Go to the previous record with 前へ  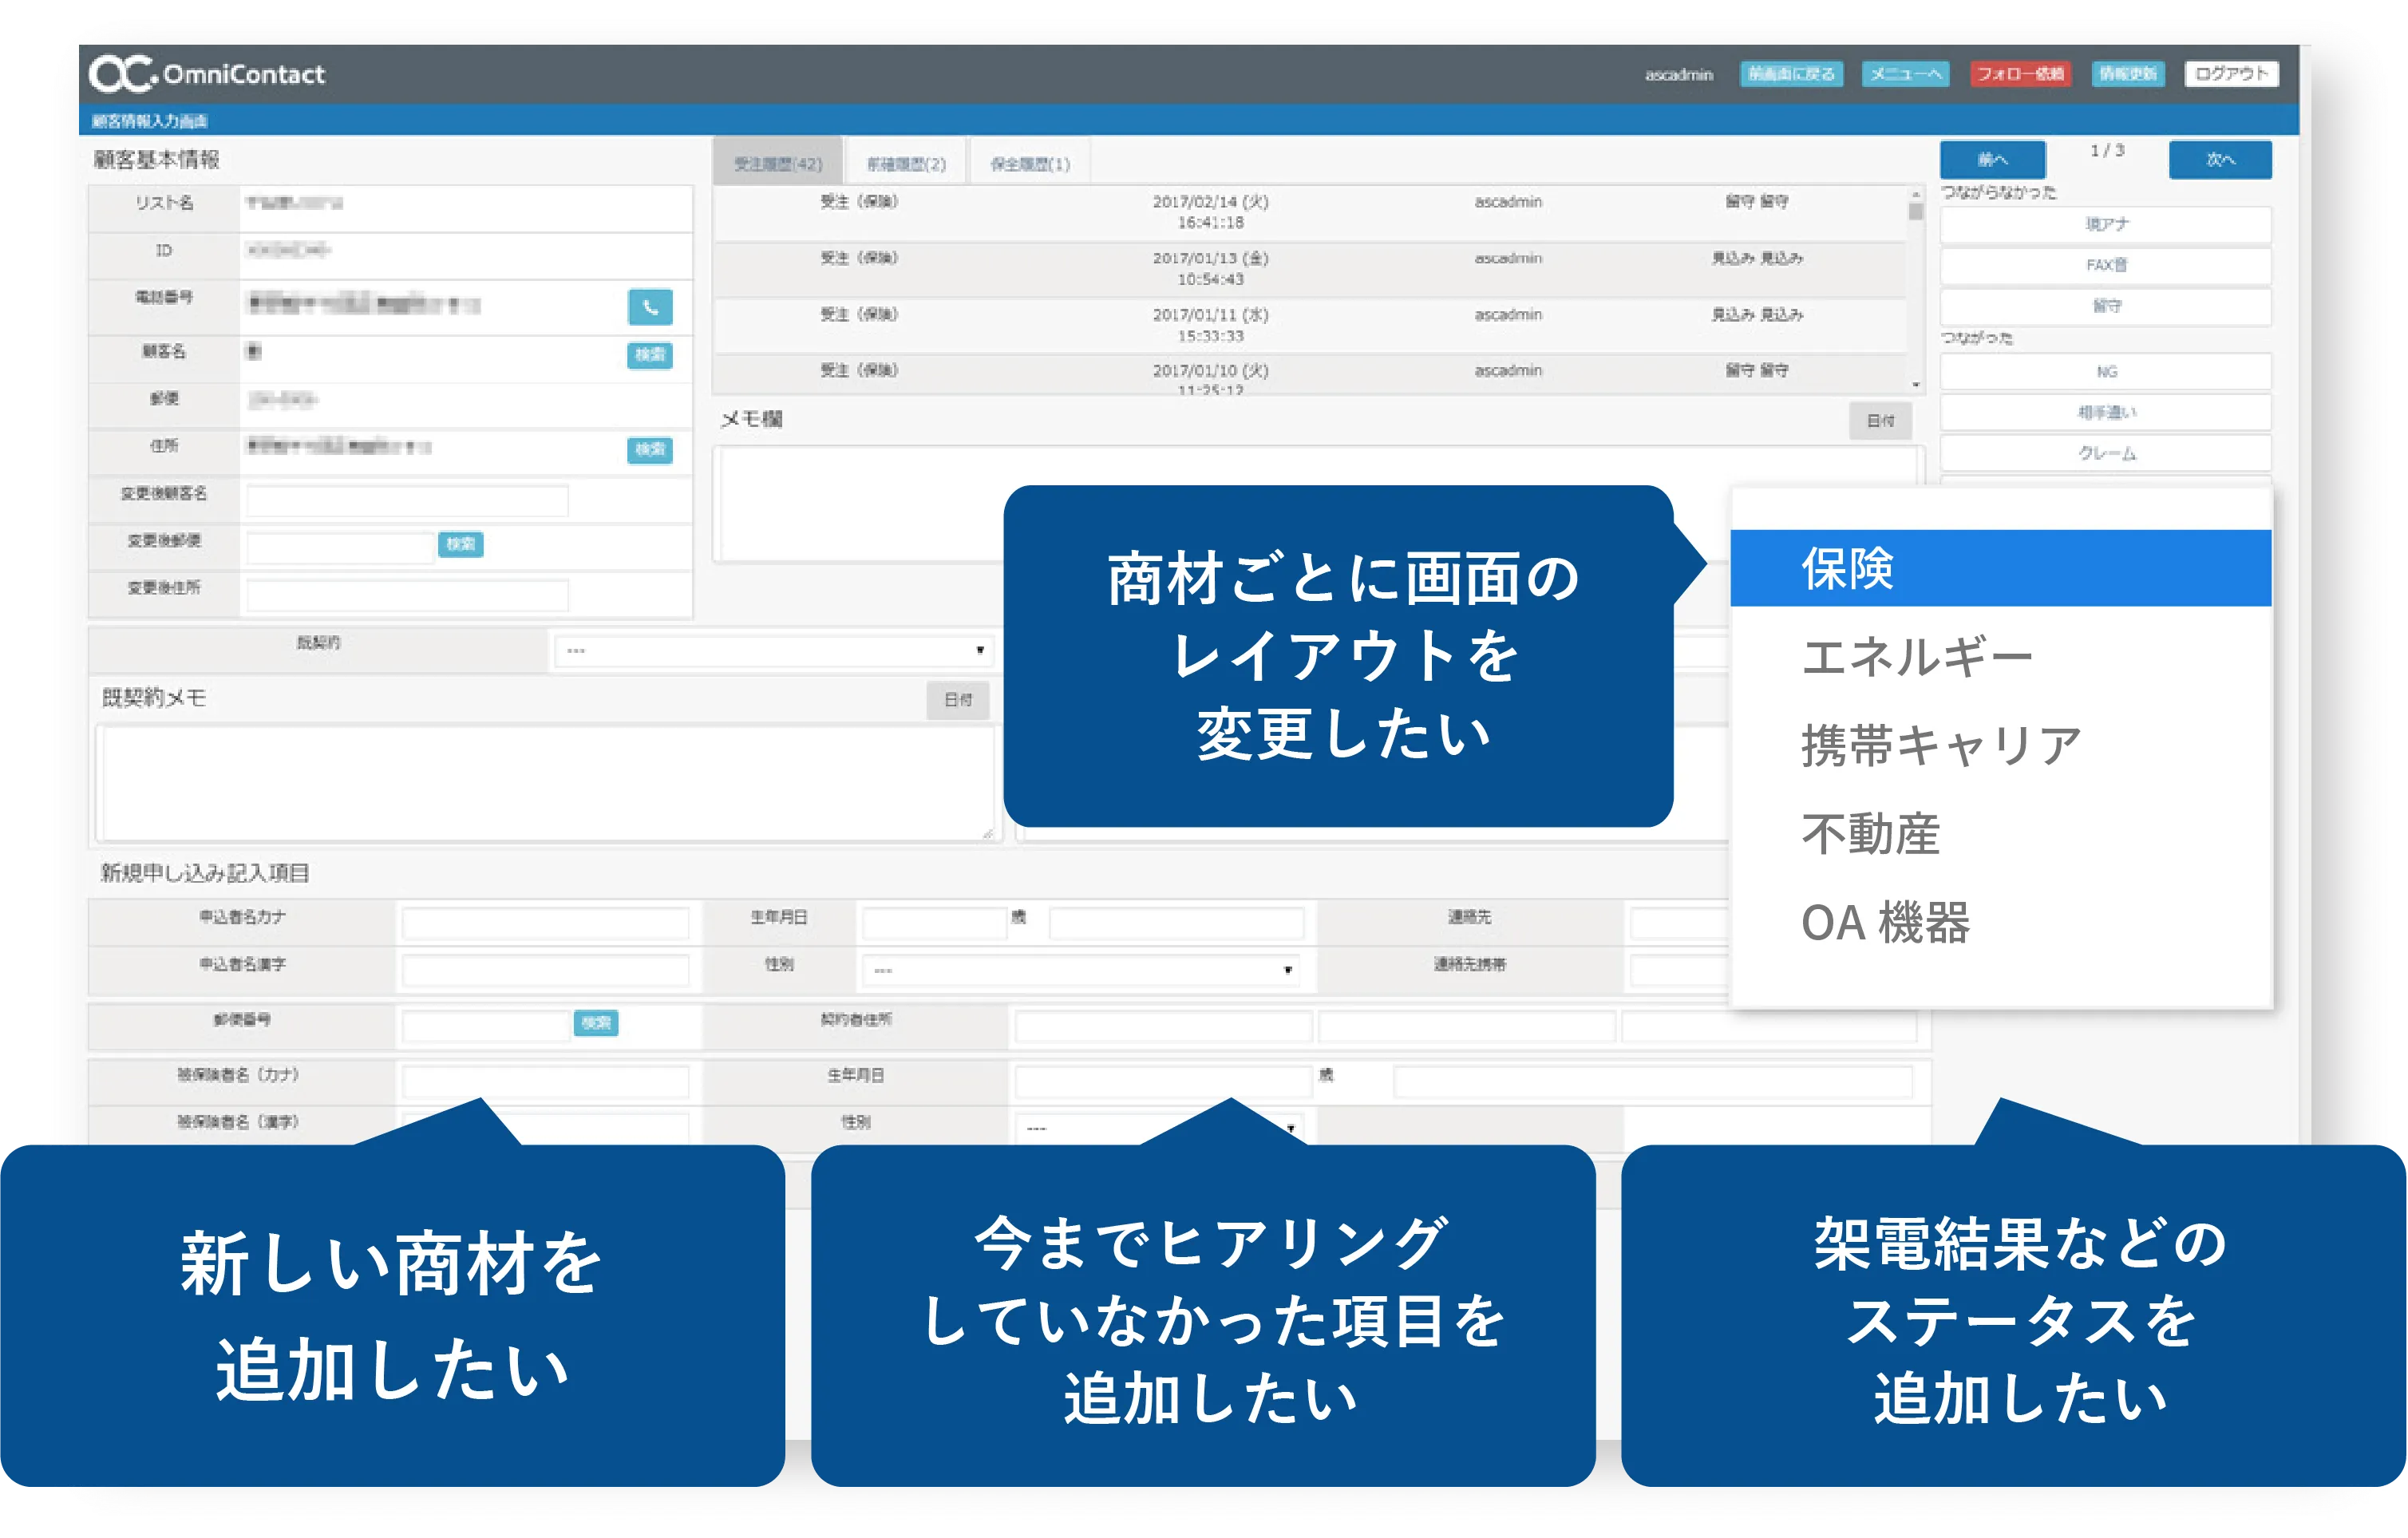[x=1992, y=160]
